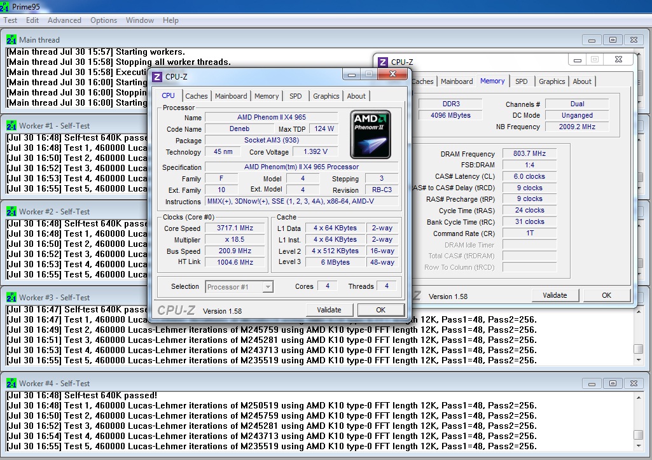Click the Worker #4 scrollbar thumb
Image resolution: width=652 pixels, height=460 pixels.
tap(639, 435)
